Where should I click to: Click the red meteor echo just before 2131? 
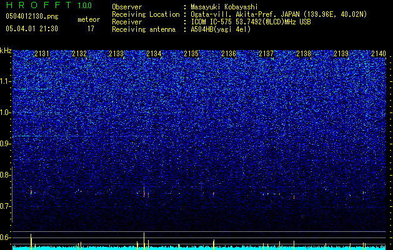click(31, 192)
